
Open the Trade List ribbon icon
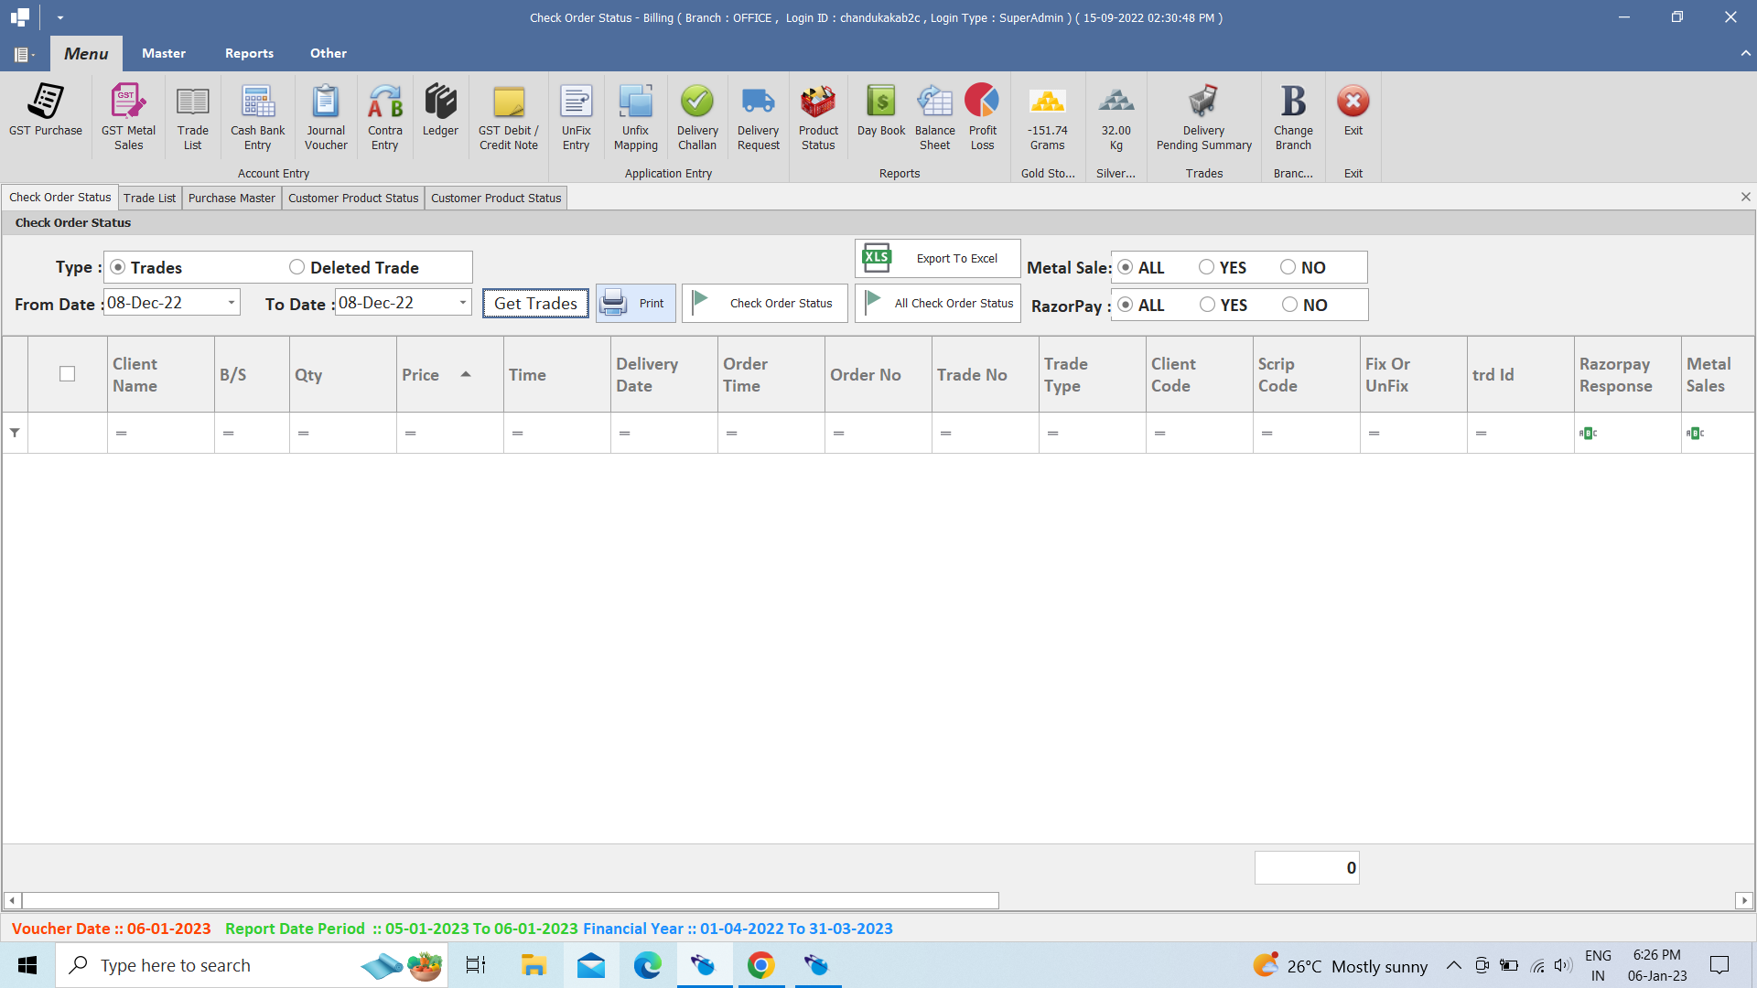pos(192,117)
